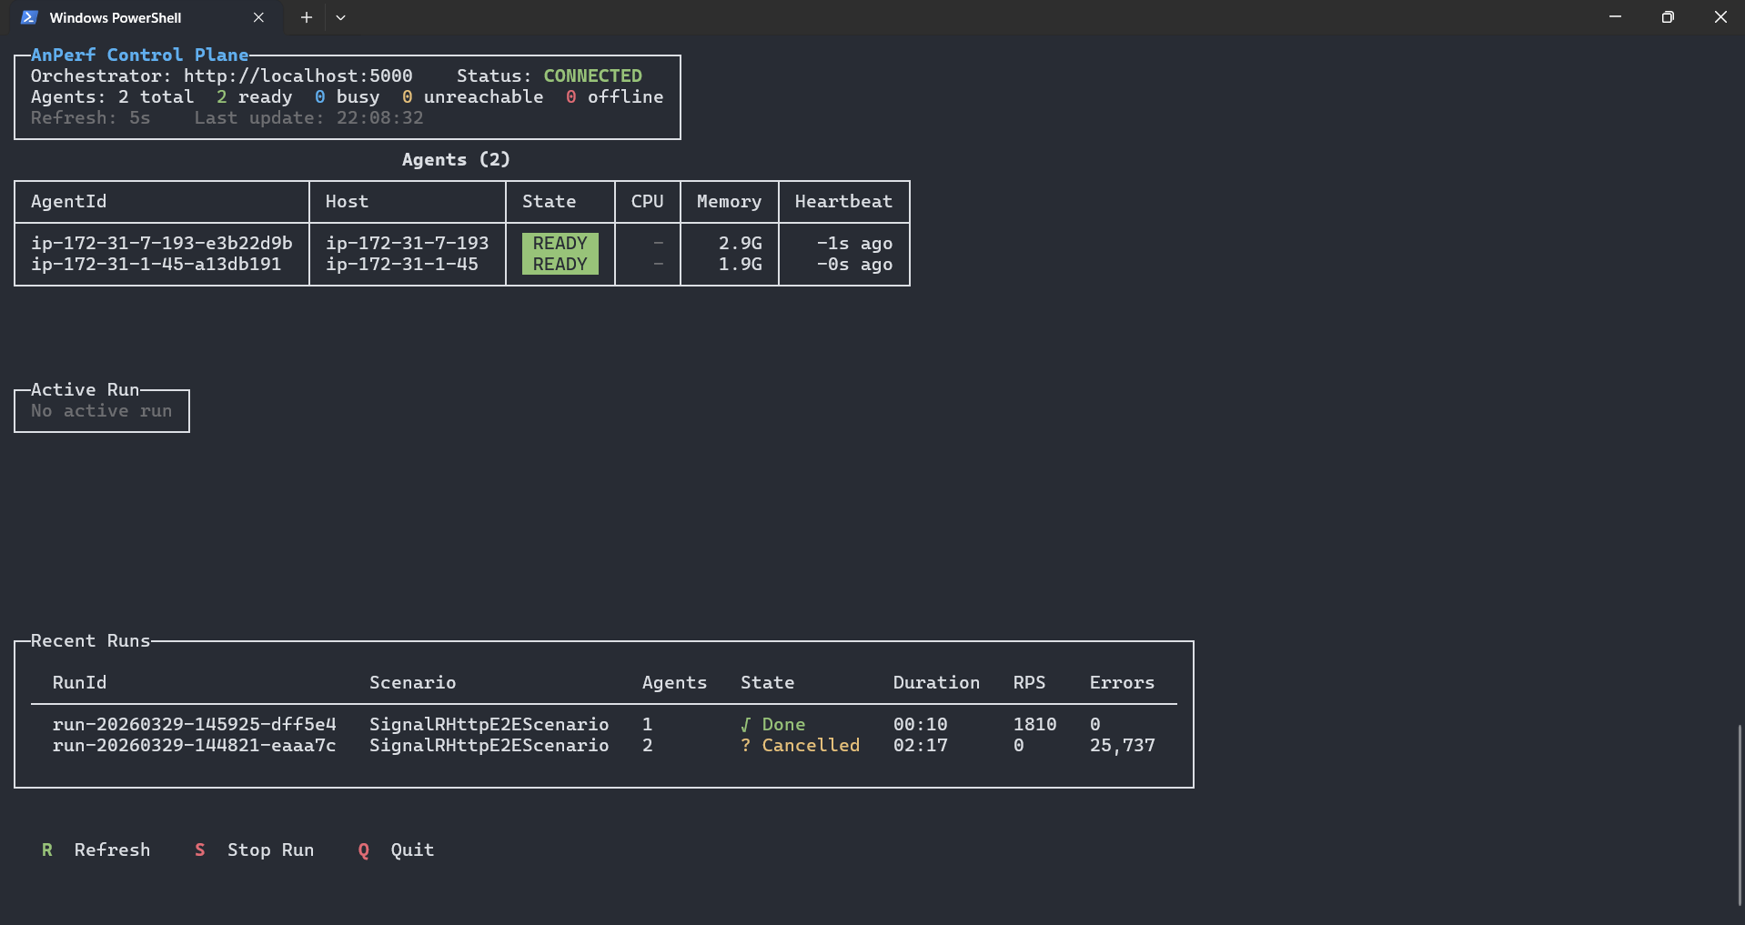The width and height of the screenshot is (1745, 925).
Task: Click the CONNECTED status indicator
Action: [592, 75]
